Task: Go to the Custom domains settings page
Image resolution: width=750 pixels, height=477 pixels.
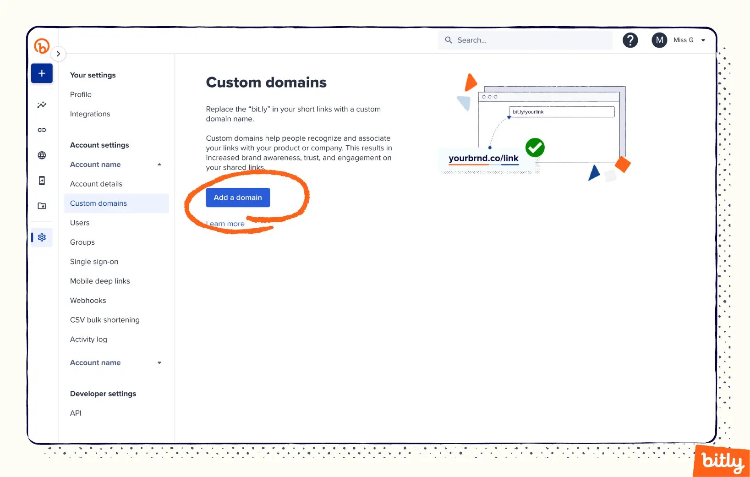Action: [98, 203]
